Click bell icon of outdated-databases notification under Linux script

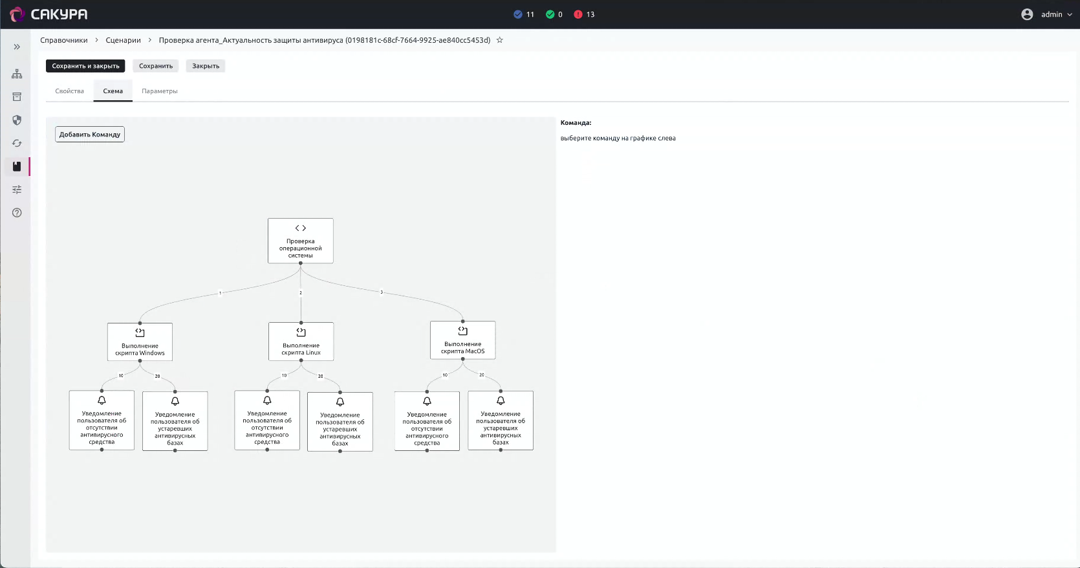[340, 402]
